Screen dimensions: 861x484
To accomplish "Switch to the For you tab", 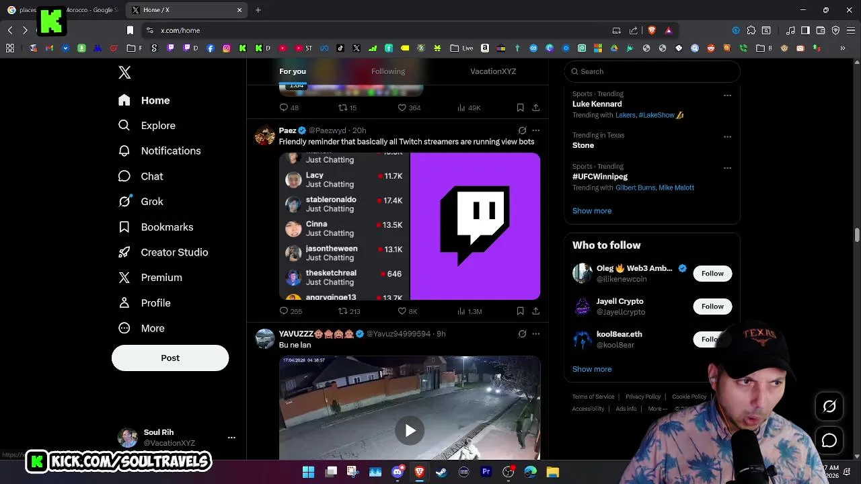I will coord(293,71).
